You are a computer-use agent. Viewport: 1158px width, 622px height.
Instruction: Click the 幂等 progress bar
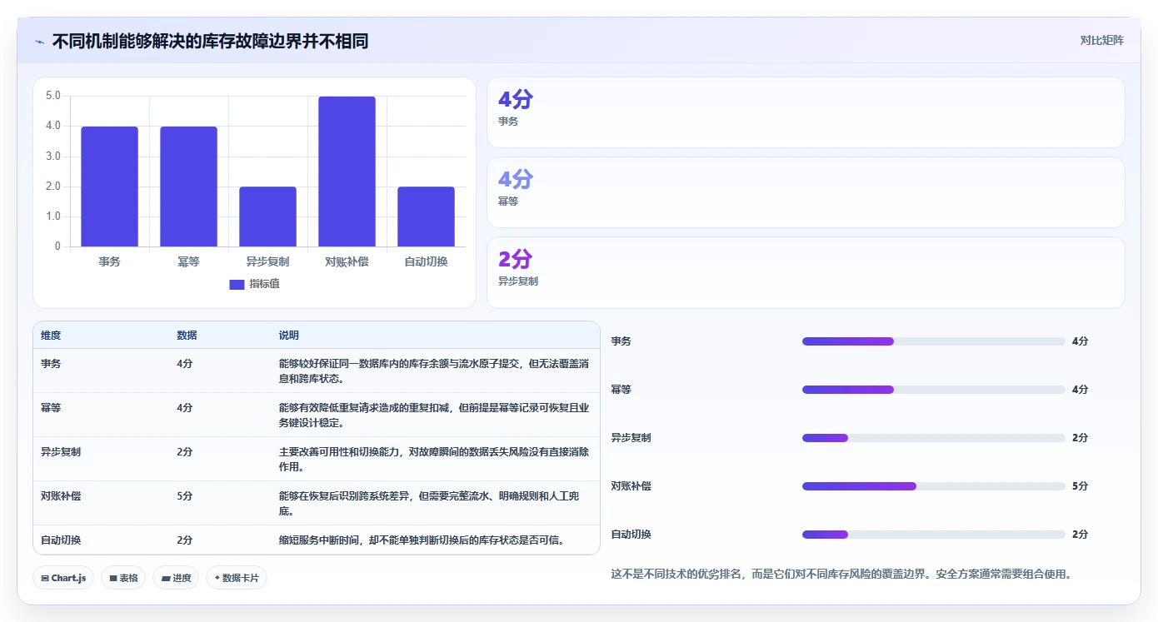pyautogui.click(x=934, y=390)
